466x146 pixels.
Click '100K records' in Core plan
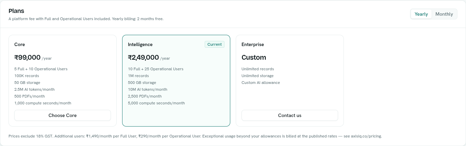(27, 76)
